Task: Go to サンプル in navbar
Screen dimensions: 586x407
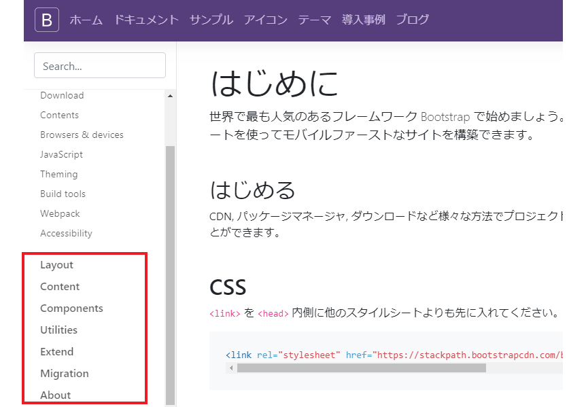Action: pyautogui.click(x=211, y=20)
